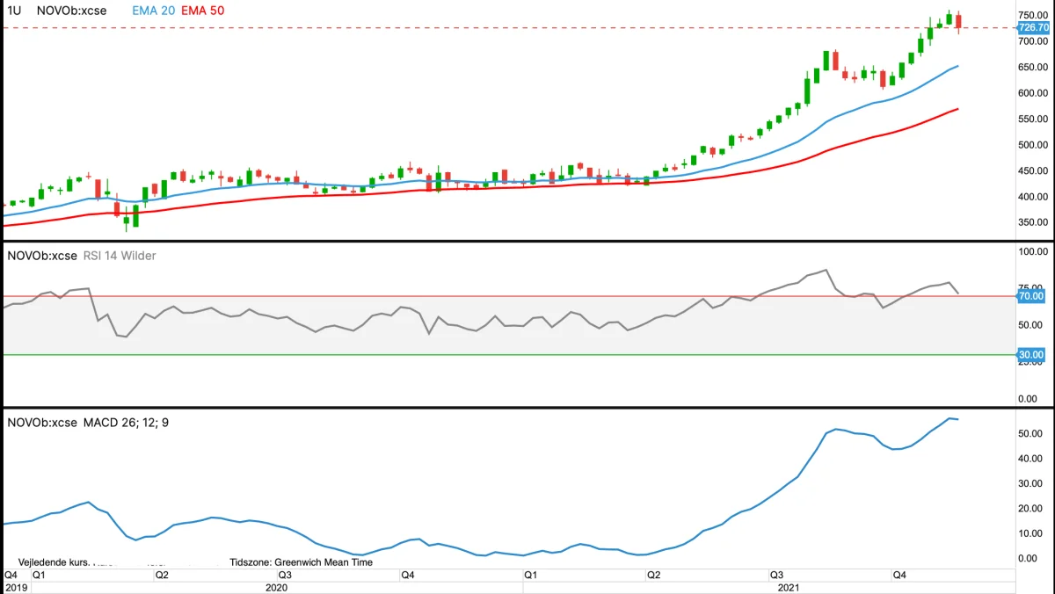Click the 100.00 label on the RSI axis
Viewport: 1055px width, 594px height.
pyautogui.click(x=1033, y=252)
